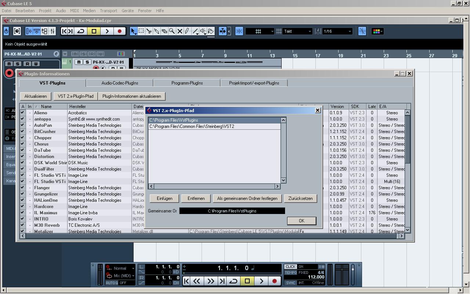Viewport: 470px width, 294px height.
Task: Click Rewind in transport panel
Action: tap(196, 281)
